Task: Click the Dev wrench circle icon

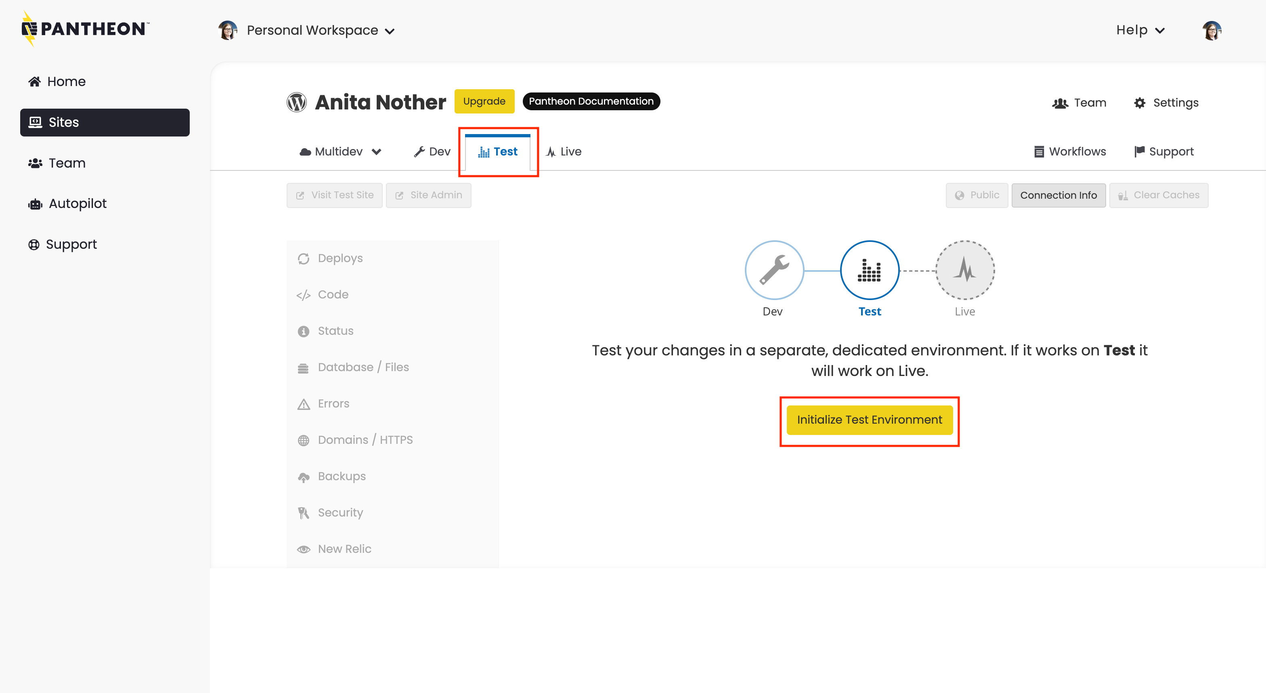Action: pyautogui.click(x=774, y=270)
